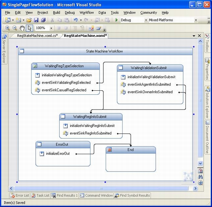Viewport: 212px width, 207px height.
Task: Click the Collapse workflow toolbar icon
Action: [66, 28]
